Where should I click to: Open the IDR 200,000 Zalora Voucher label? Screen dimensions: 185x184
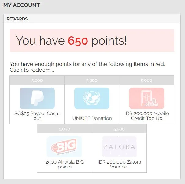coord(119,164)
